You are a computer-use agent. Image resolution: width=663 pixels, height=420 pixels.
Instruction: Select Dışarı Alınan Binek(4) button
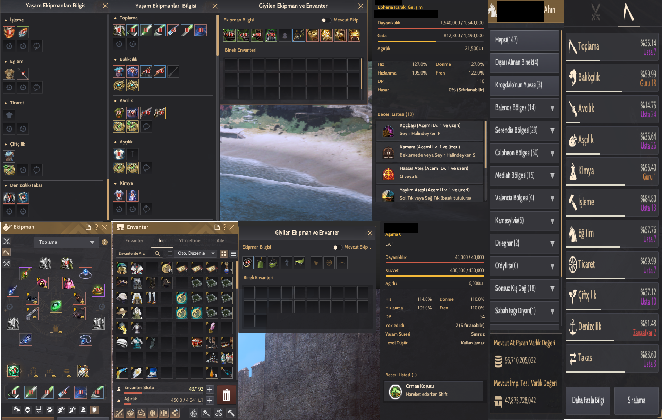525,62
